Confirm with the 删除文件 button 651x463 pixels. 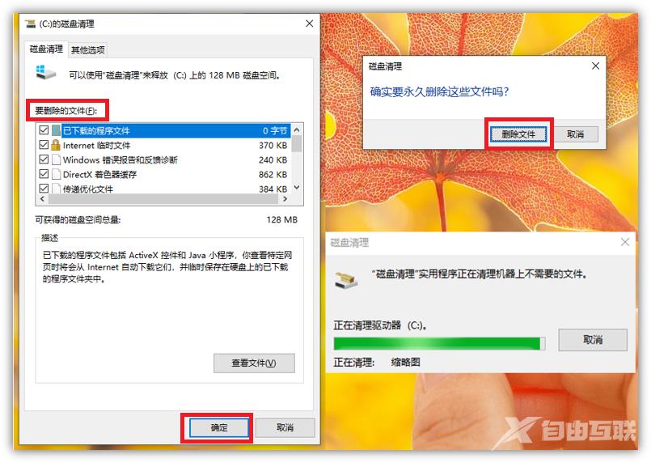[518, 134]
